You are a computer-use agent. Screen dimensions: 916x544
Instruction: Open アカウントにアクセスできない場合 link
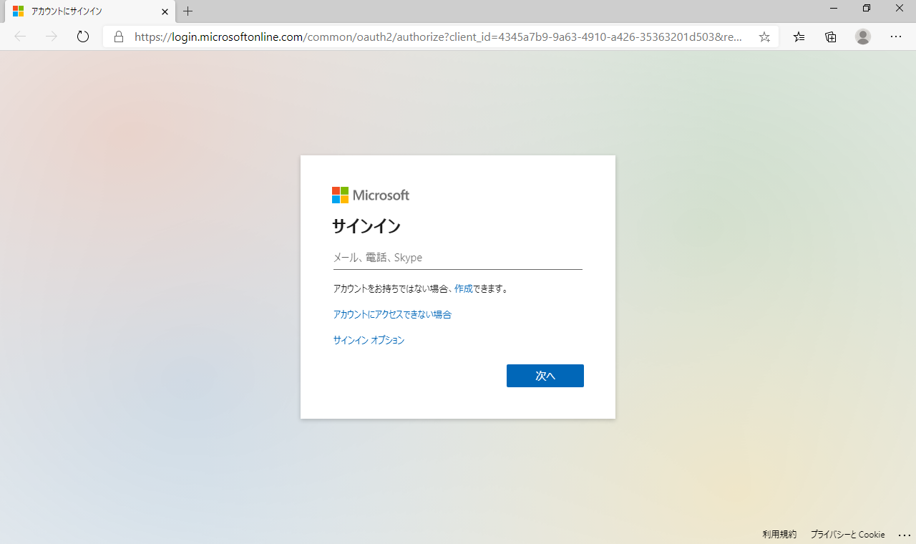pos(392,314)
